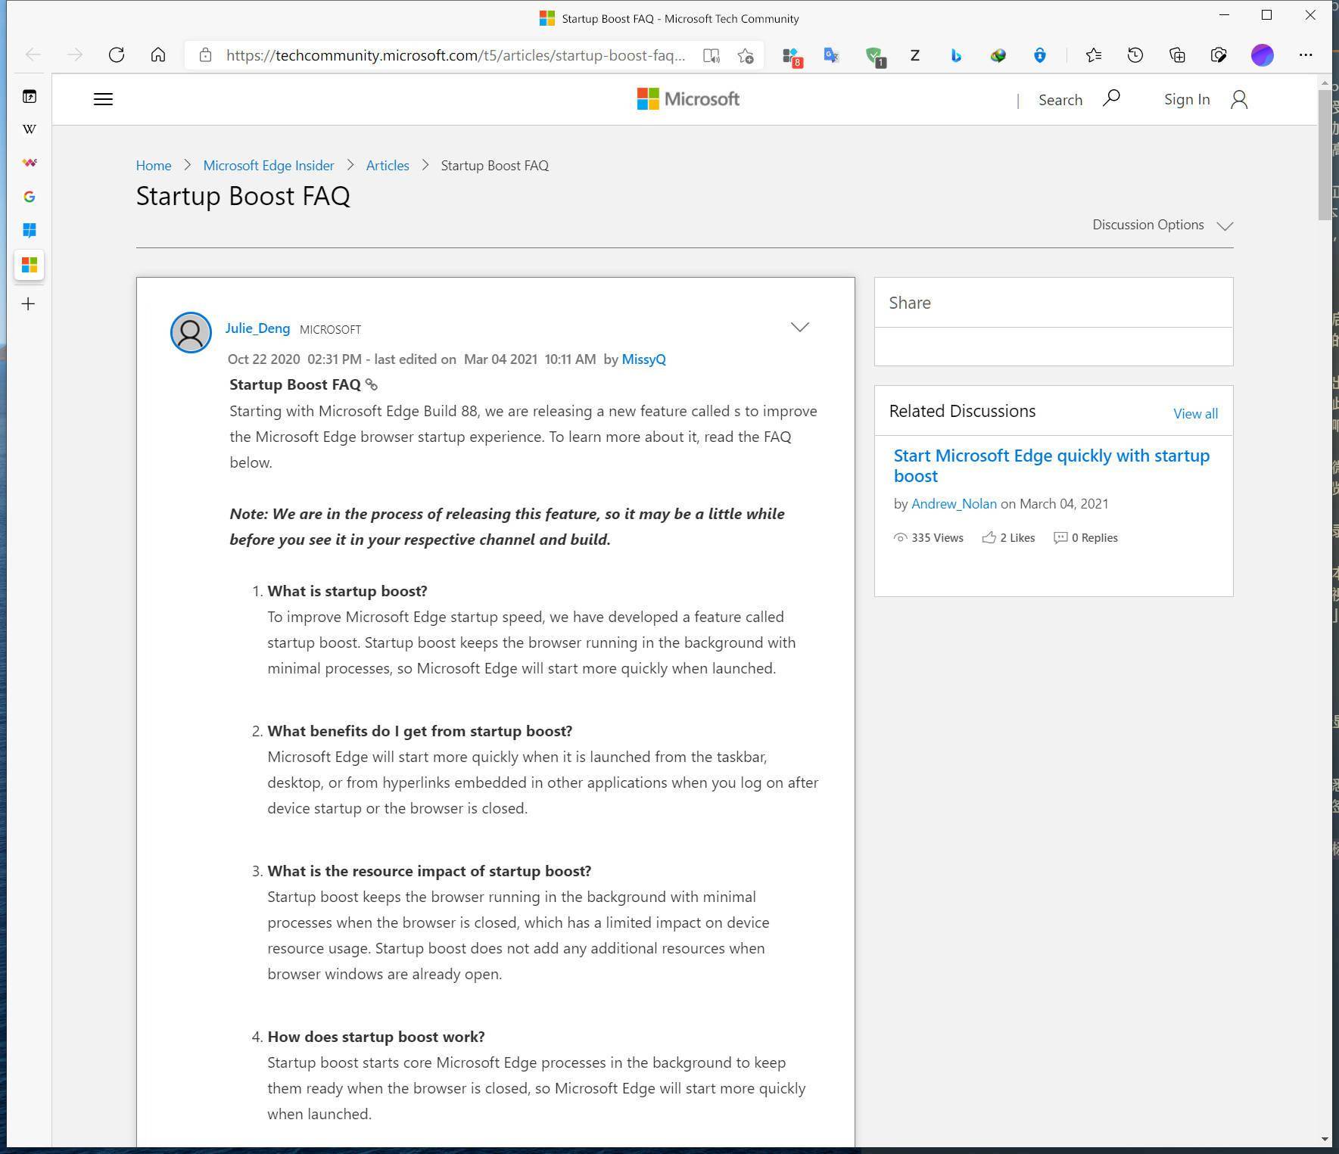Open the hamburger navigation menu
The width and height of the screenshot is (1339, 1154).
(103, 99)
